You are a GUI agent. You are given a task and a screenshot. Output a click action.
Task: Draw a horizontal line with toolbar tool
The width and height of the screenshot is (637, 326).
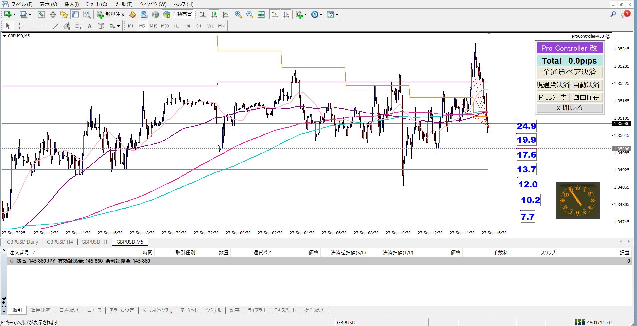pos(44,26)
